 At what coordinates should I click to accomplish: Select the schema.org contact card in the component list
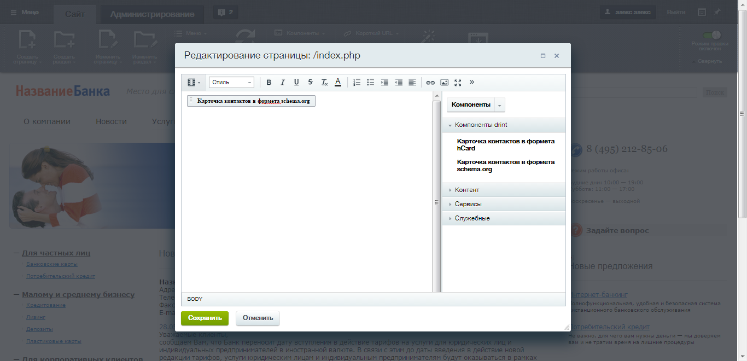pyautogui.click(x=506, y=165)
